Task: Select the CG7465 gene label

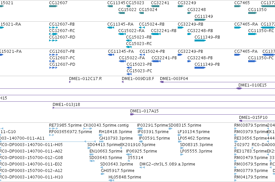Action: click(x=242, y=3)
